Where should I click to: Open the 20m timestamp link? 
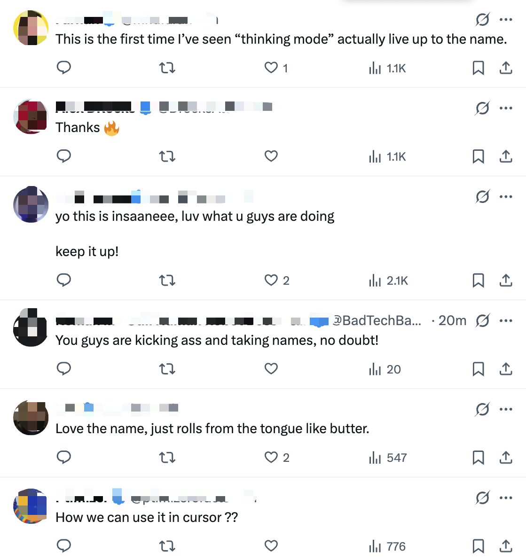click(452, 321)
